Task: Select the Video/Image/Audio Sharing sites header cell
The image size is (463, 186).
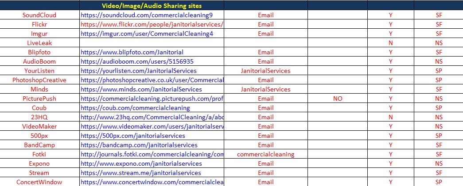Action: click(x=152, y=6)
